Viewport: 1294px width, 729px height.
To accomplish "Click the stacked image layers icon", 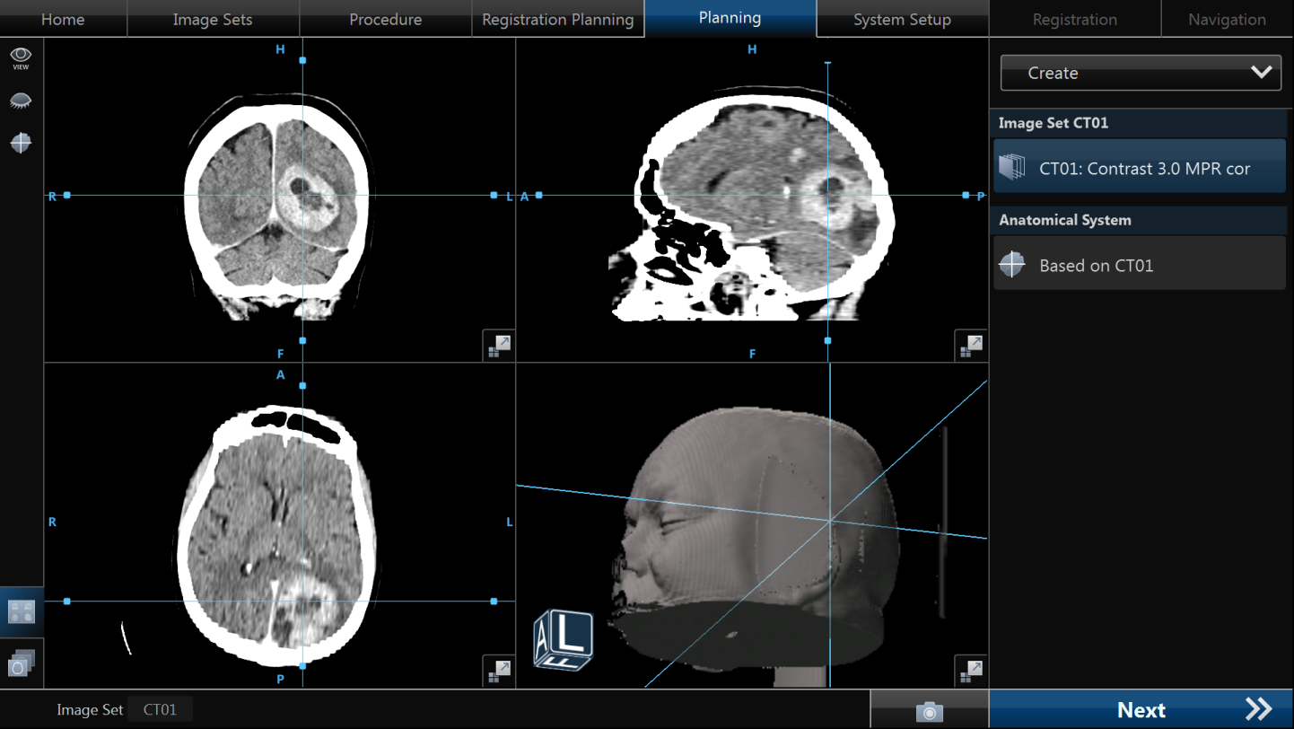I will click(21, 663).
